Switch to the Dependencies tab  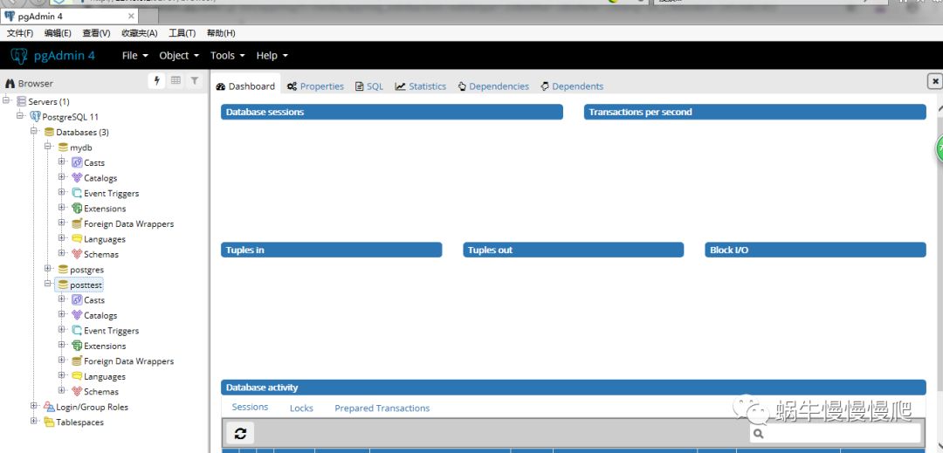coord(493,86)
